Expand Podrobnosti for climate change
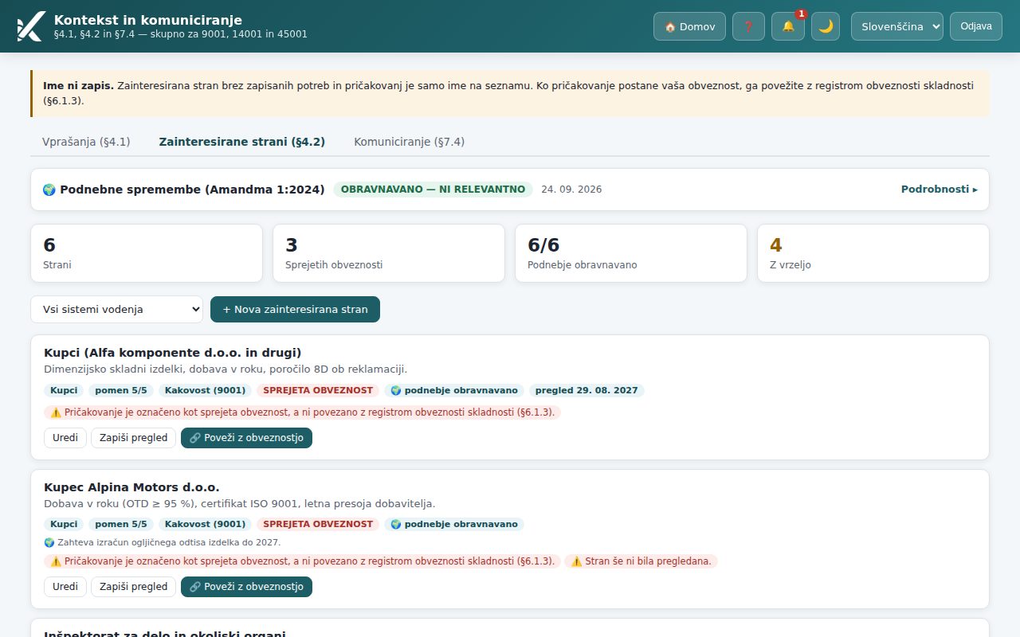Viewport: 1020px width, 637px height. click(x=940, y=190)
